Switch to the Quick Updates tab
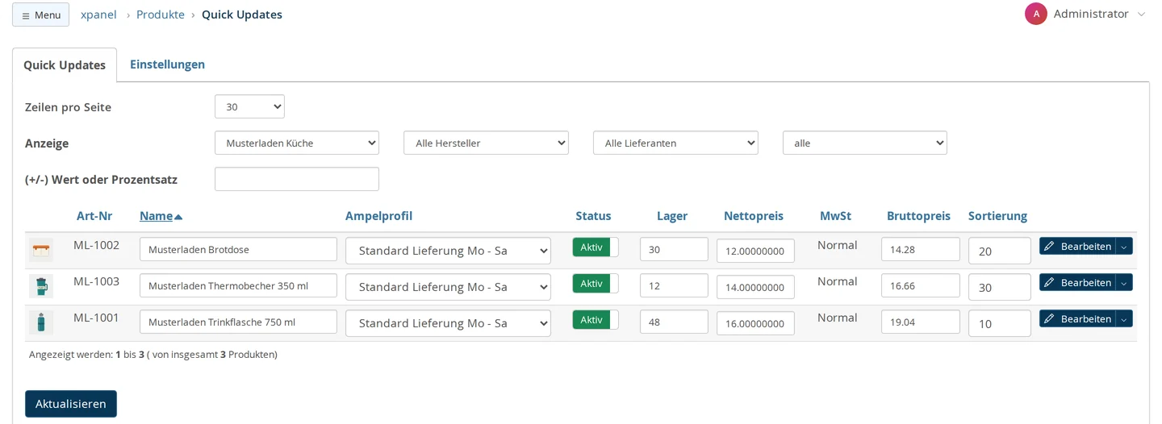The height and width of the screenshot is (424, 1162). pos(65,64)
